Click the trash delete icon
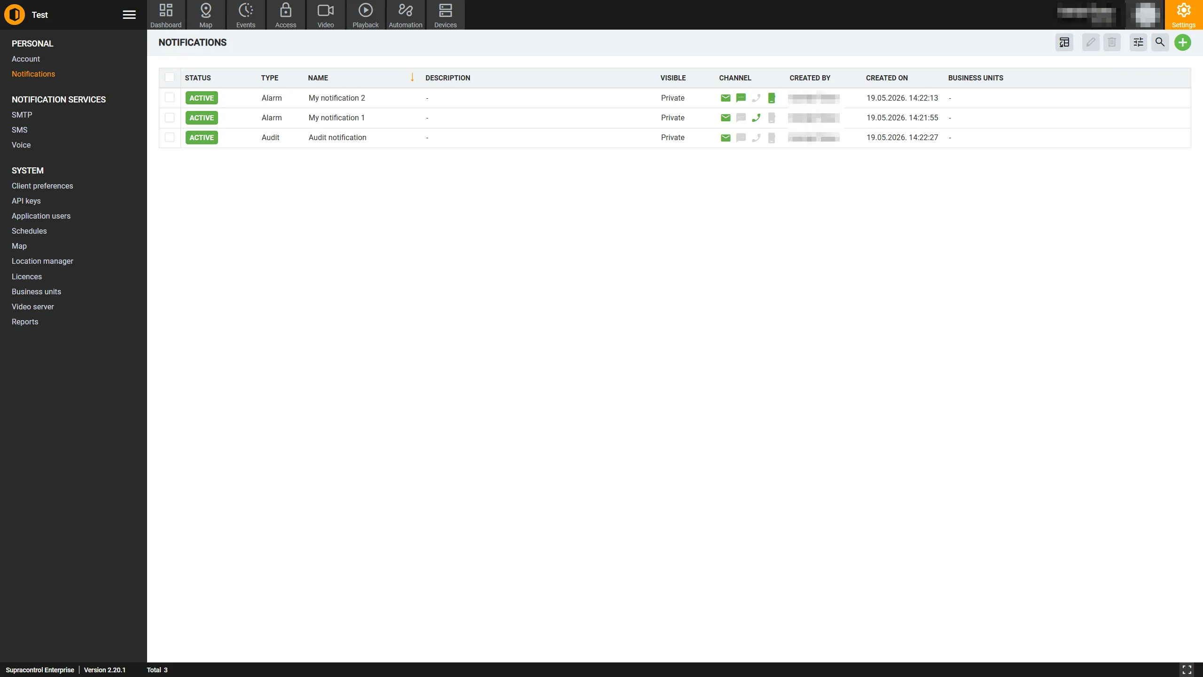The height and width of the screenshot is (677, 1203). click(x=1112, y=43)
